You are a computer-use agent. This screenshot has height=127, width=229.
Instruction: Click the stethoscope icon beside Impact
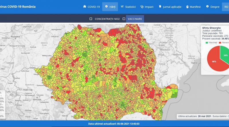click(x=142, y=7)
